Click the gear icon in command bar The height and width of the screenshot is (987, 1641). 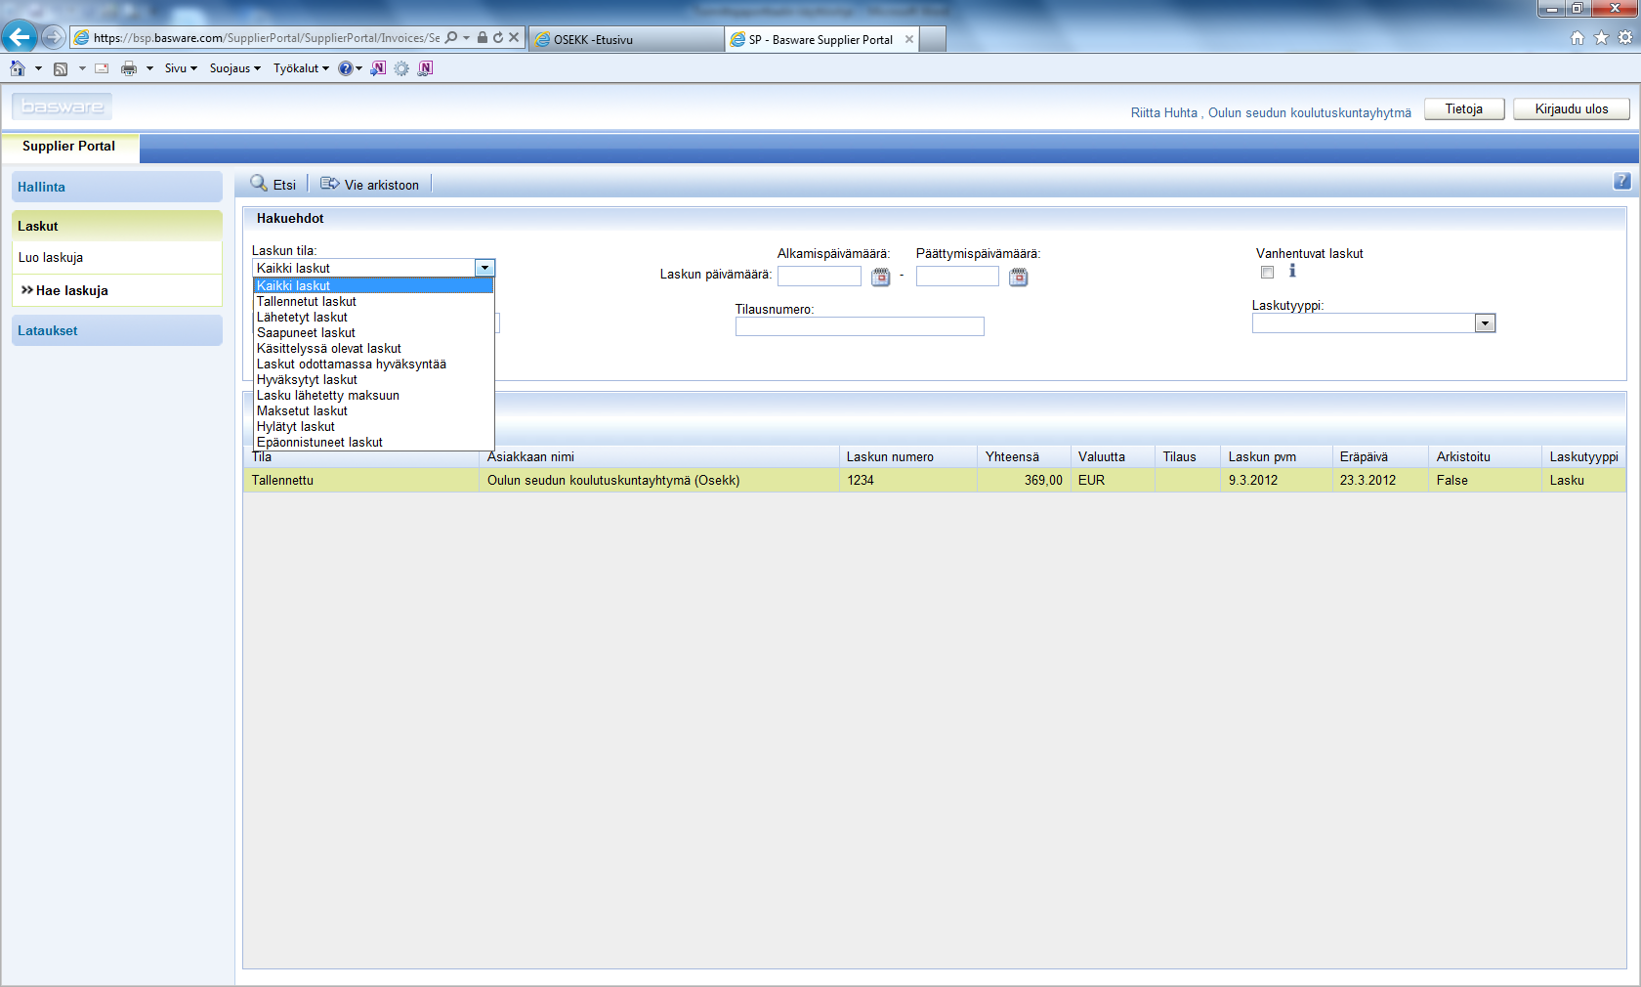(x=401, y=68)
